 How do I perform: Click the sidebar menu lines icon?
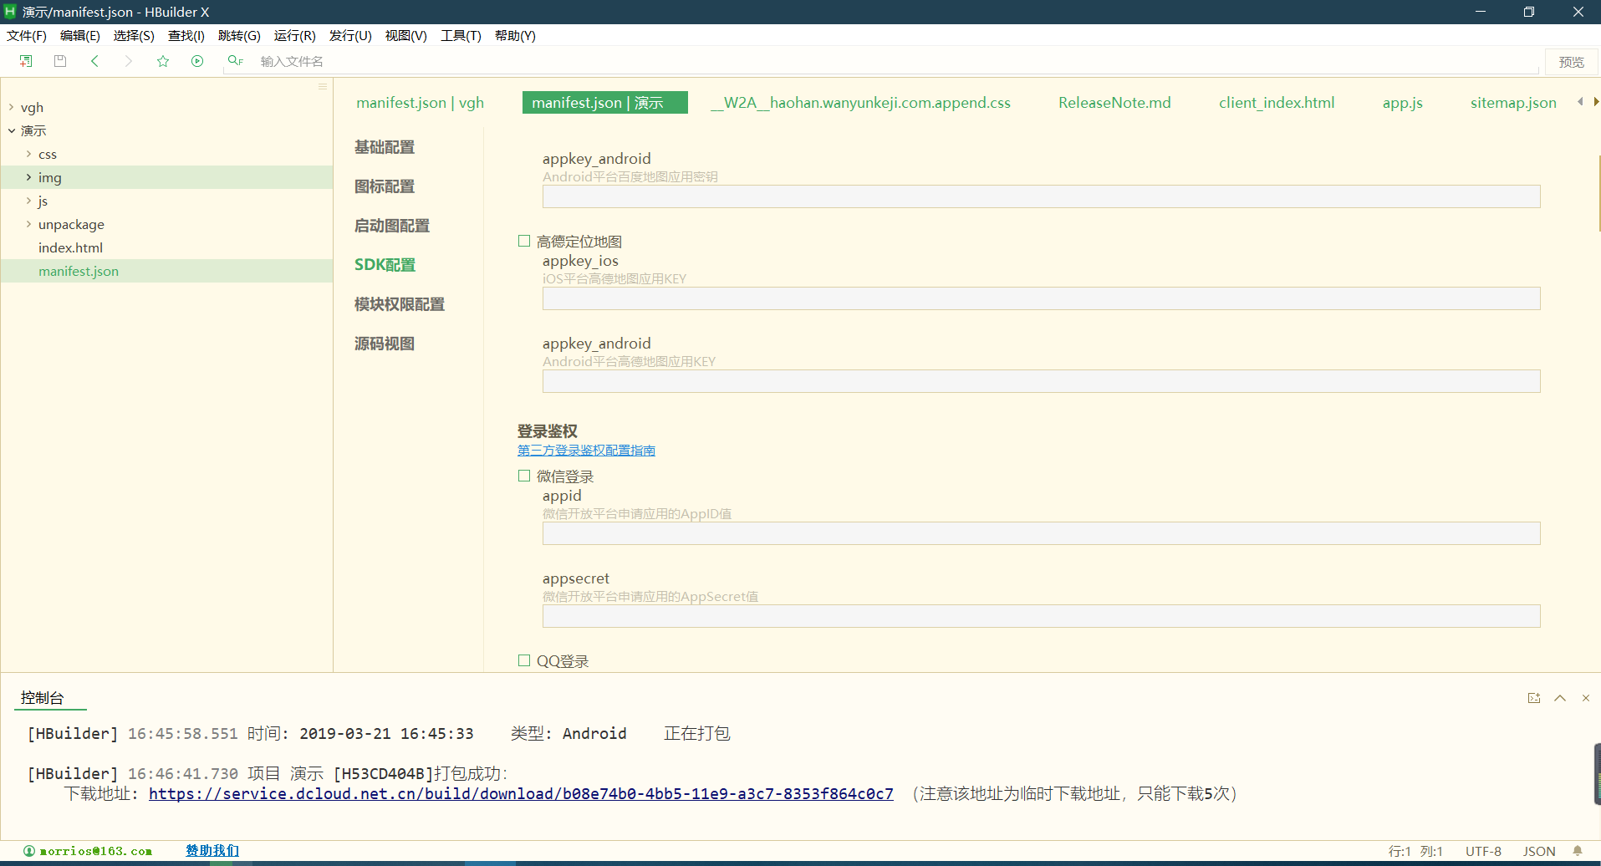(323, 87)
